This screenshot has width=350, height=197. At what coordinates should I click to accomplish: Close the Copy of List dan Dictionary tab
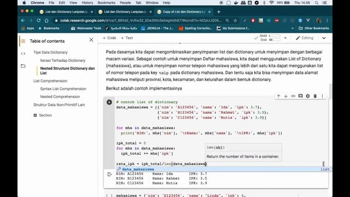[209, 12]
